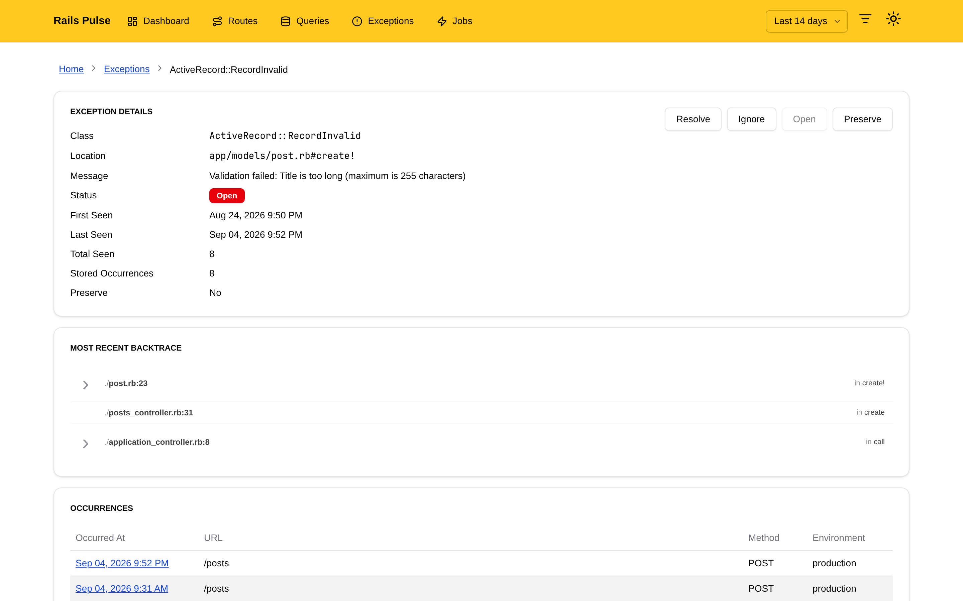Click the Rails Pulse brand title

[x=82, y=21]
